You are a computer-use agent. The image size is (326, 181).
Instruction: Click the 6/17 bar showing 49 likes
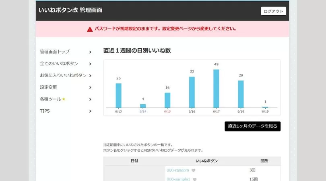tap(216, 88)
